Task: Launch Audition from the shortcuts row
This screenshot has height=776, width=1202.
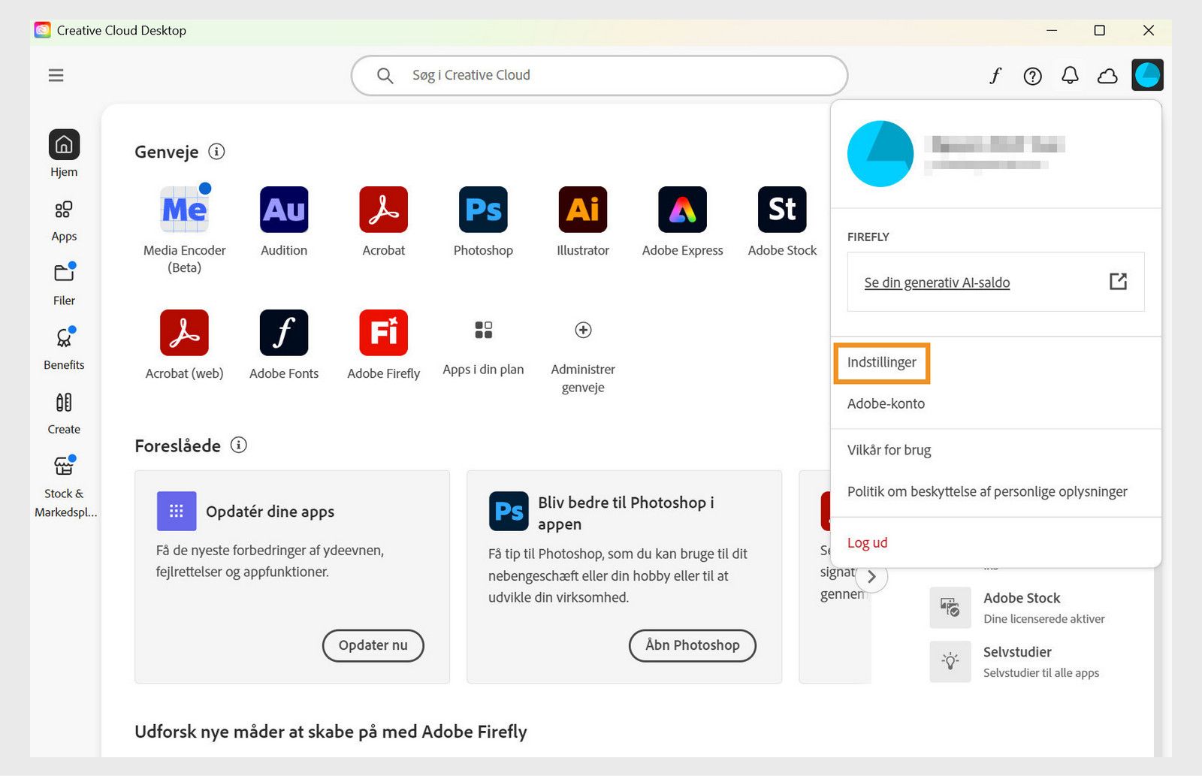Action: 284,210
